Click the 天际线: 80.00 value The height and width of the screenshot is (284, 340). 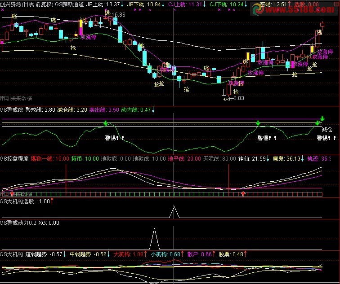coord(219,159)
